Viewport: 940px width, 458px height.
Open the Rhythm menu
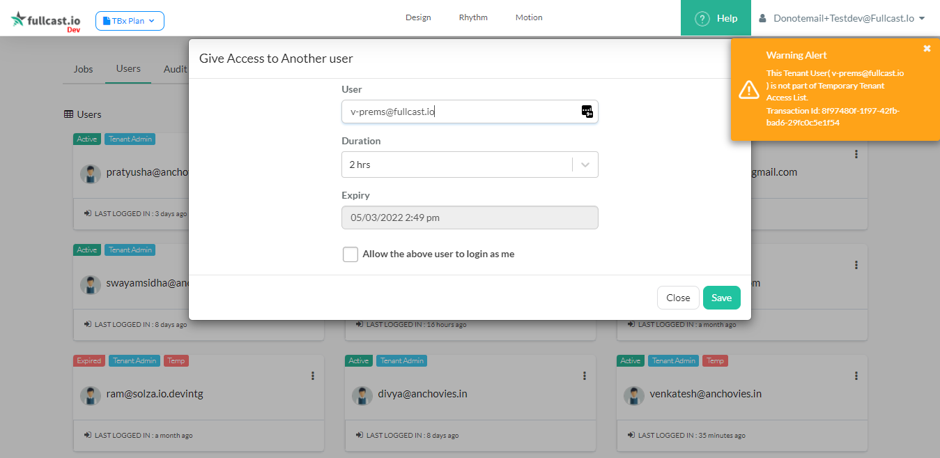coord(473,17)
